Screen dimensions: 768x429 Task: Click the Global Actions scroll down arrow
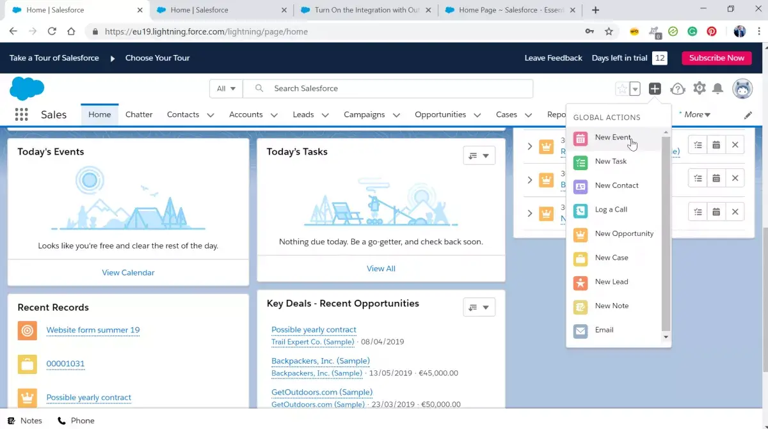(666, 337)
